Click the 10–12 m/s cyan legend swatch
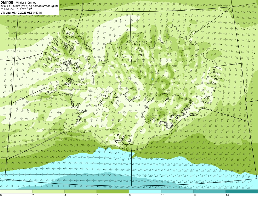The height and width of the screenshot is (197, 258). pyautogui.click(x=178, y=191)
